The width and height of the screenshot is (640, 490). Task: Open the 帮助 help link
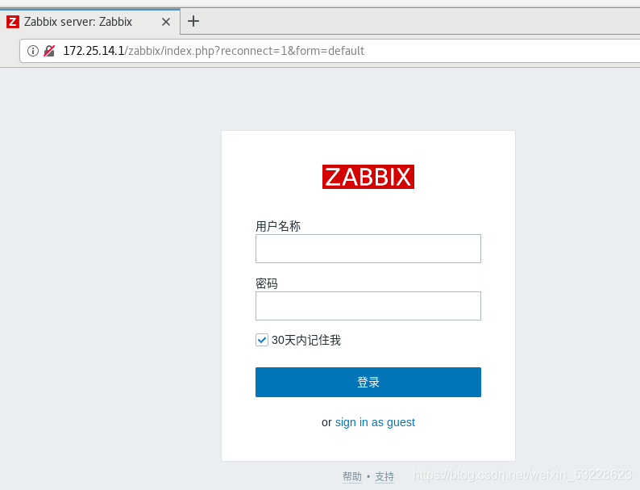(351, 476)
